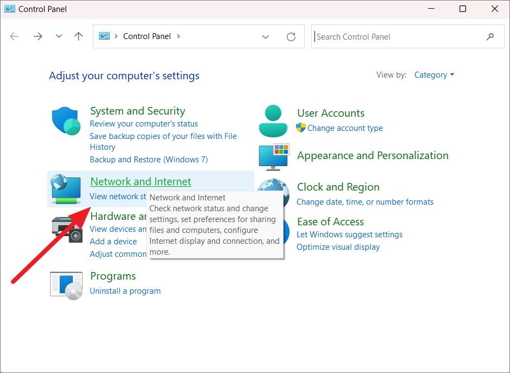
Task: Open the Hardware printer and camera icon
Action: point(68,230)
